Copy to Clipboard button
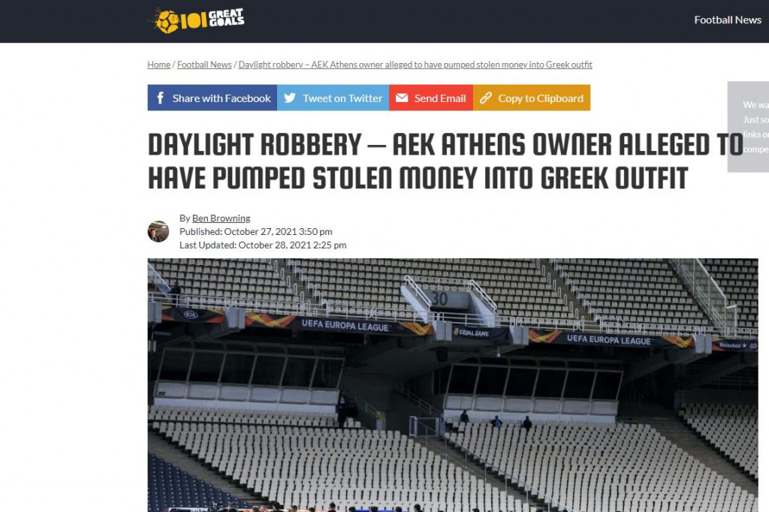Screen dimensions: 769x512 coord(532,98)
